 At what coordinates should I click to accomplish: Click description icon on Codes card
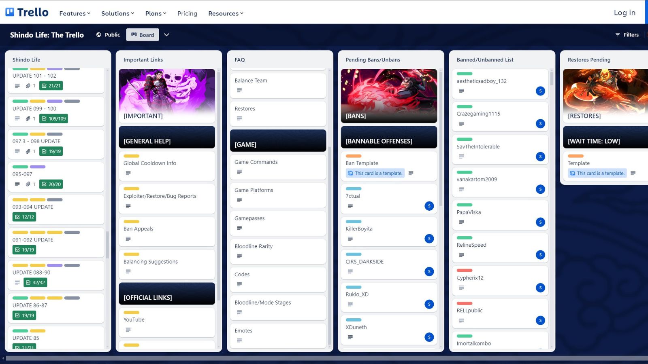(x=239, y=284)
